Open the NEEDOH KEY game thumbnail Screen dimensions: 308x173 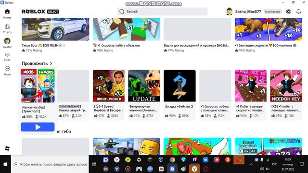[x=286, y=86]
